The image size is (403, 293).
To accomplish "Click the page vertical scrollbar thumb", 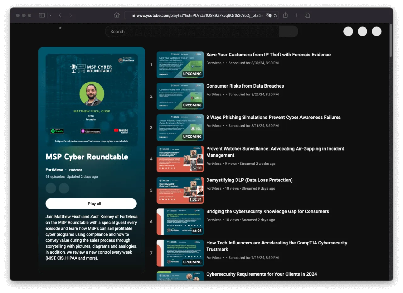I will click(391, 41).
